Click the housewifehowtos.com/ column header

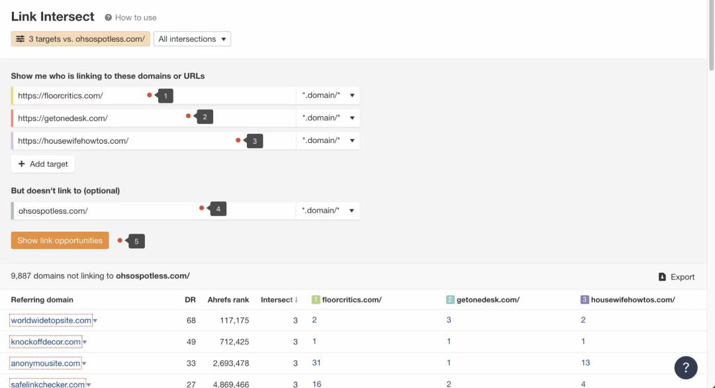[x=633, y=299]
